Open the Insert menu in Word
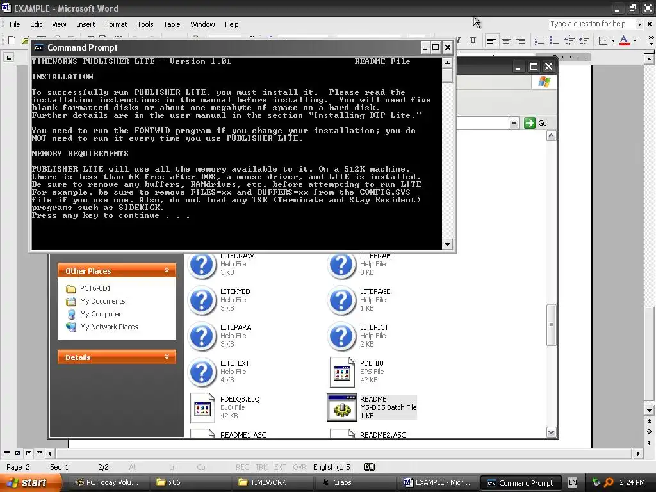 [85, 24]
